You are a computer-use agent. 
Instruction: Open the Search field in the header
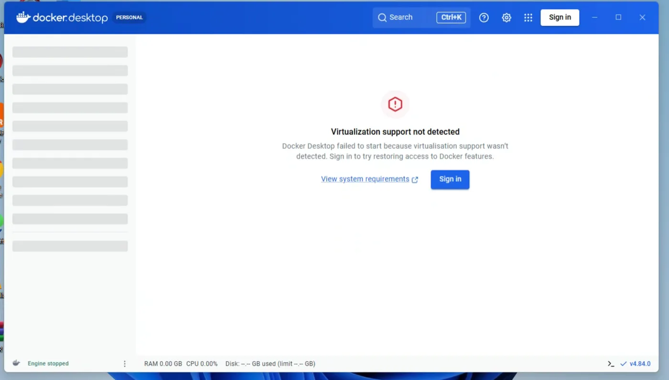tap(421, 17)
